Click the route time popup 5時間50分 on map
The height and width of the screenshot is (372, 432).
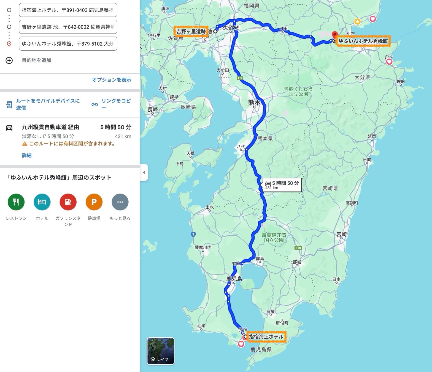[x=282, y=185]
